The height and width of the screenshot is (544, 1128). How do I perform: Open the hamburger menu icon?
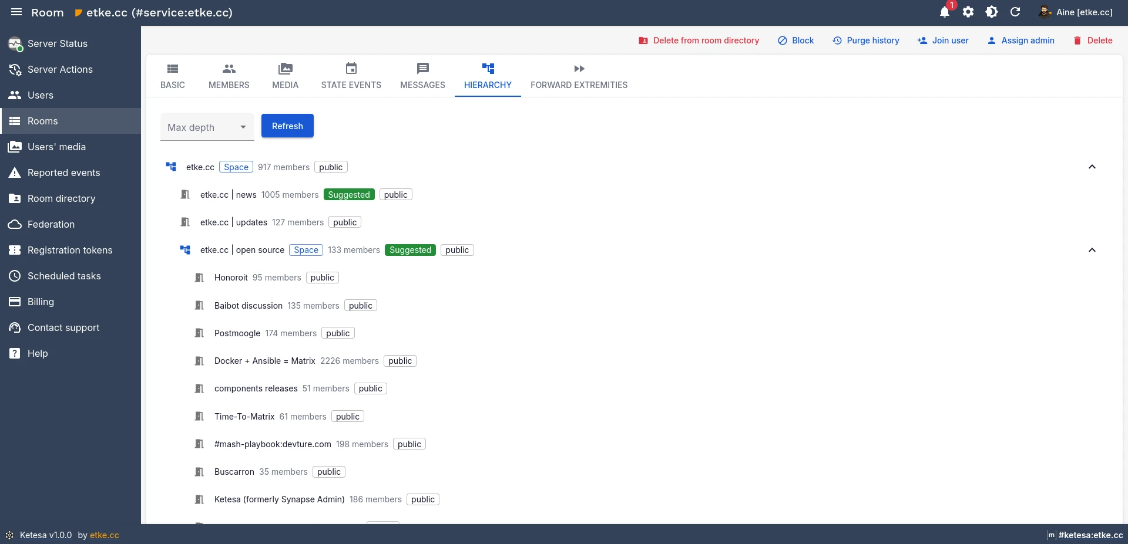tap(16, 12)
